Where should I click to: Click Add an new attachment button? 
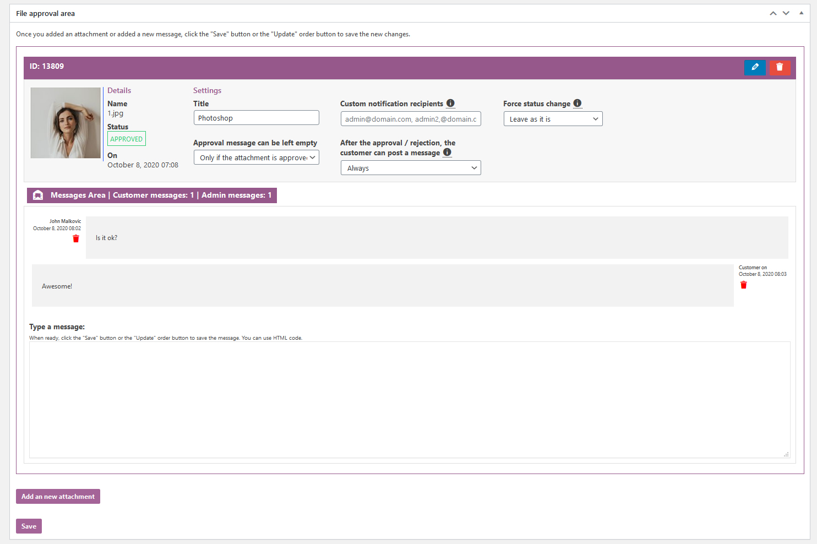[x=58, y=497]
